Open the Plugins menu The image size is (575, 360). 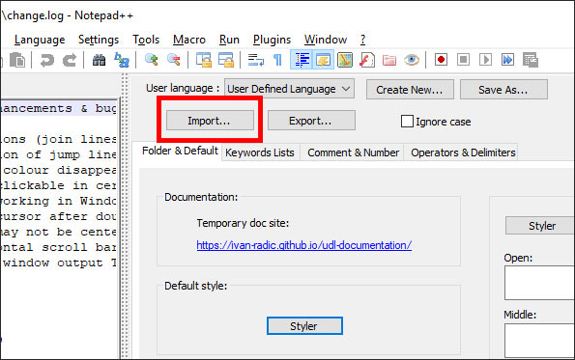(x=272, y=40)
